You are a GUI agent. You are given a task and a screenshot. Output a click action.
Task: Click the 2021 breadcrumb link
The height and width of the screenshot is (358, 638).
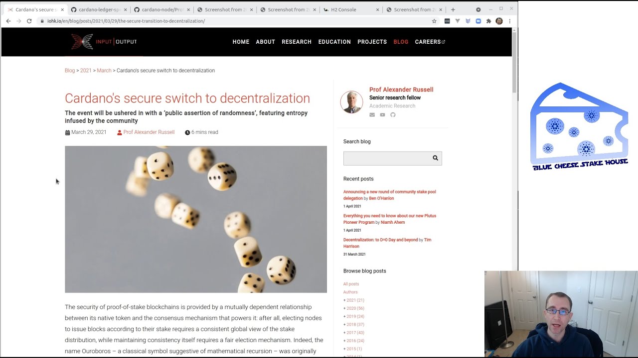click(86, 71)
